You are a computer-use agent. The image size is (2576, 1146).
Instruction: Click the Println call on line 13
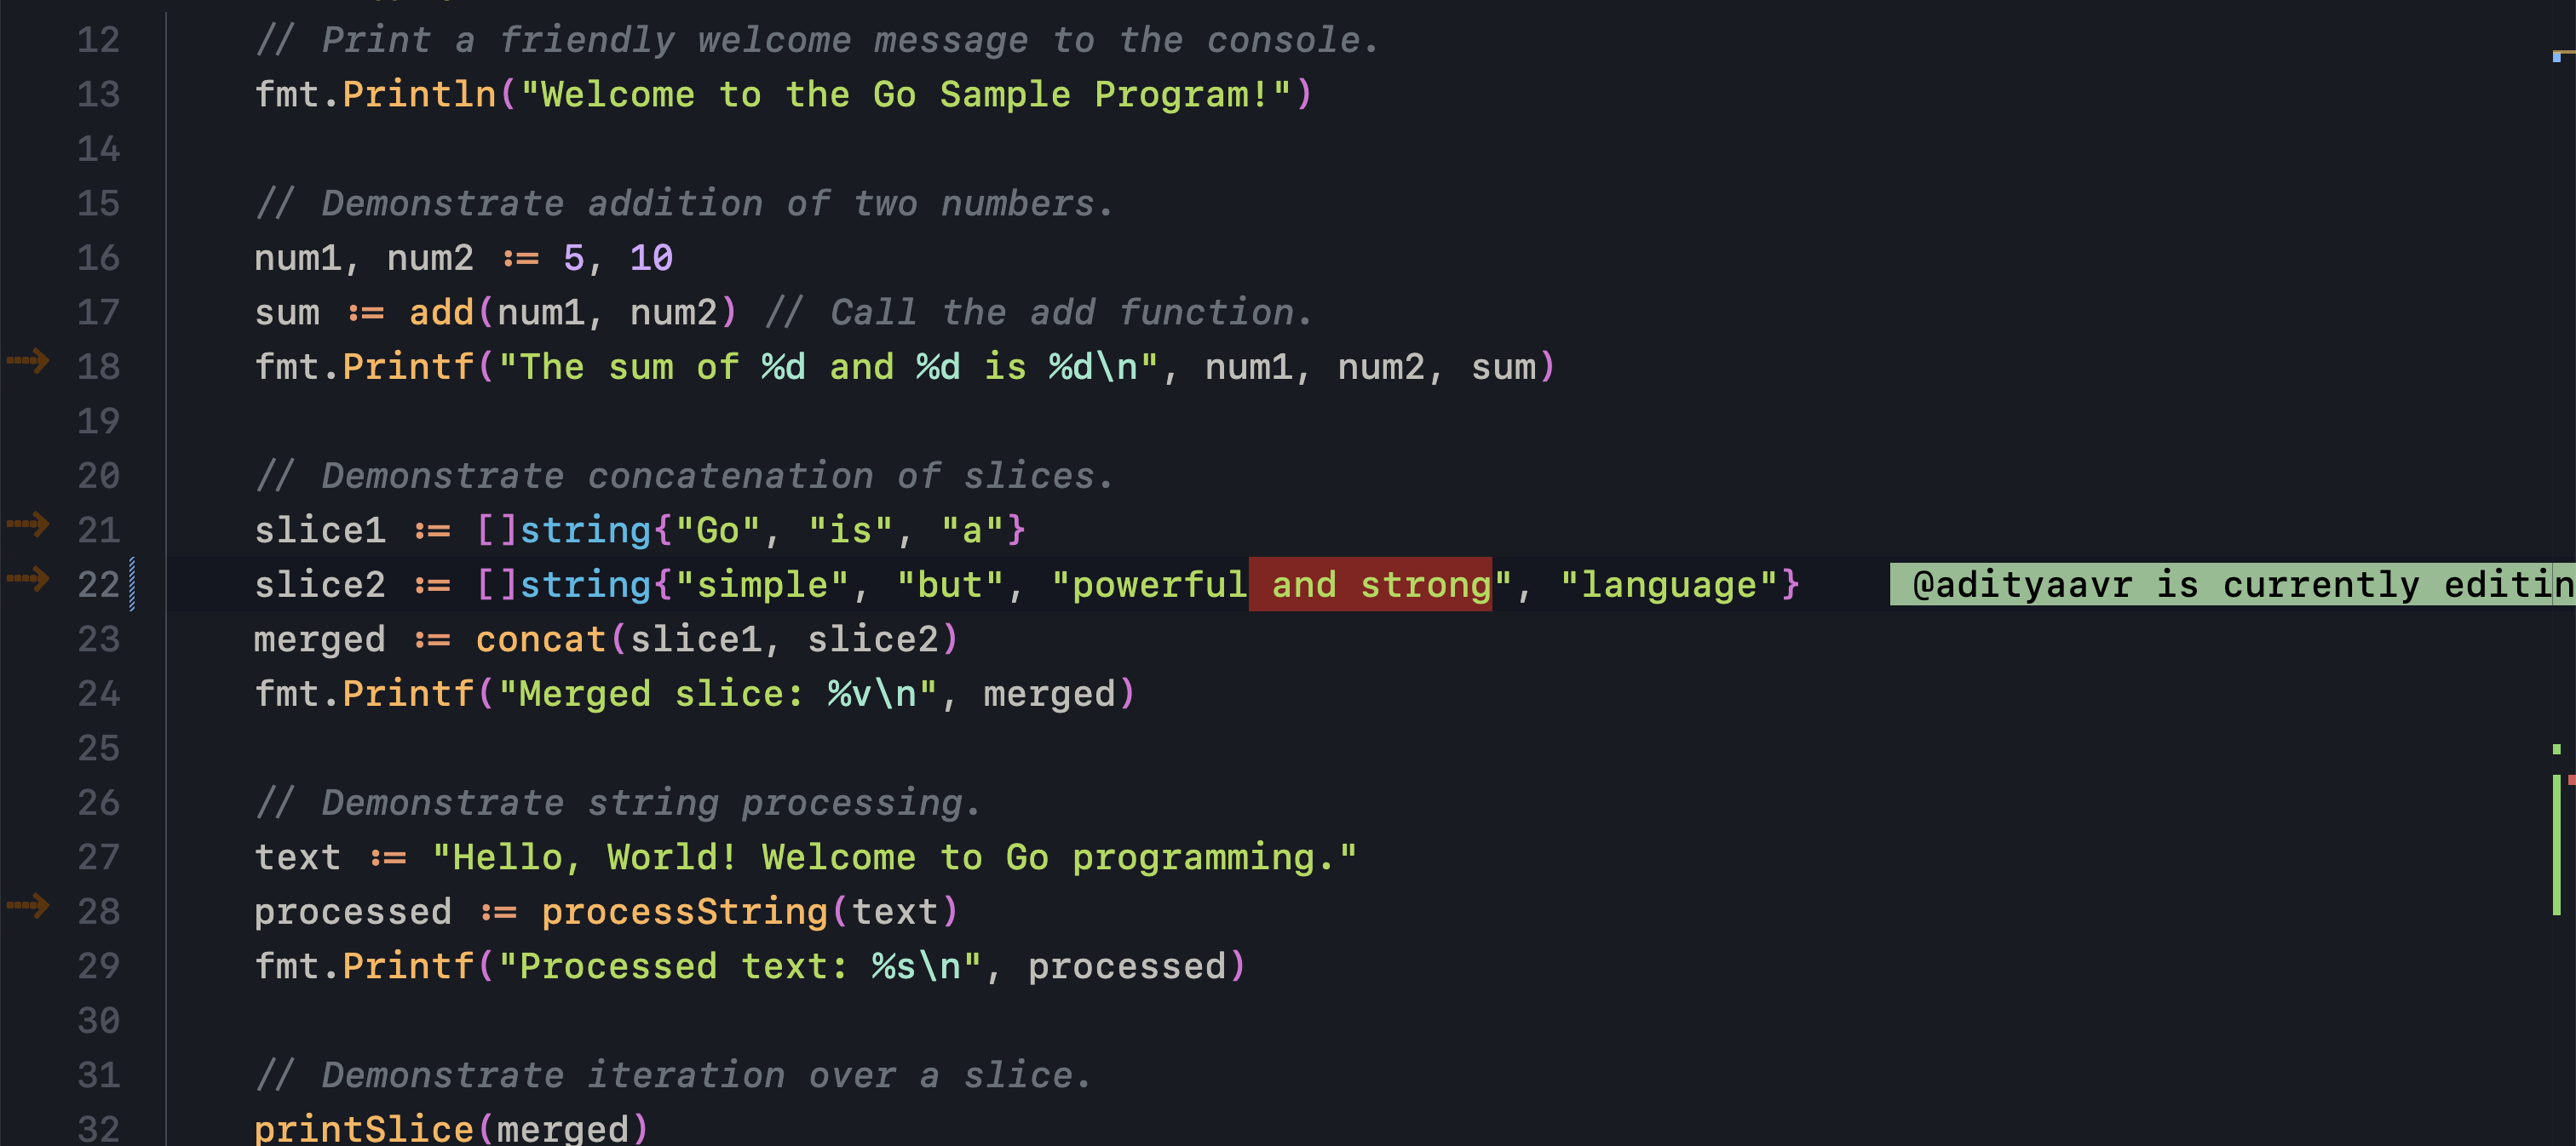pyautogui.click(x=420, y=95)
